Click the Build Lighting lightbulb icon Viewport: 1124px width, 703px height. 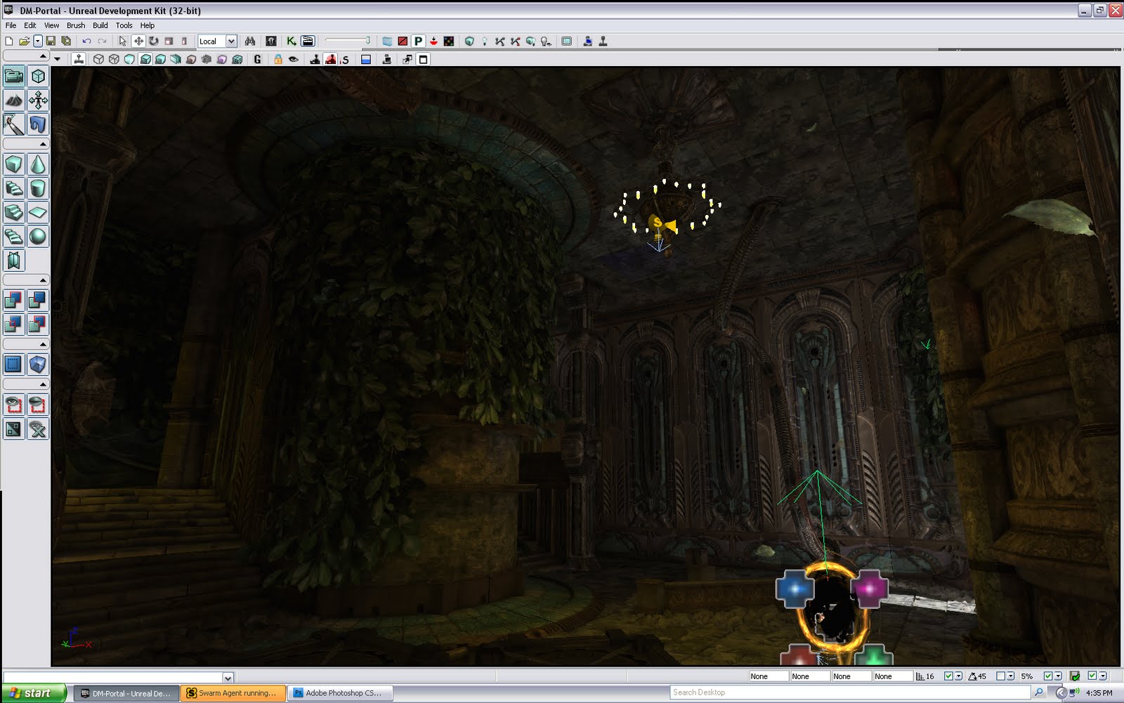pyautogui.click(x=484, y=41)
